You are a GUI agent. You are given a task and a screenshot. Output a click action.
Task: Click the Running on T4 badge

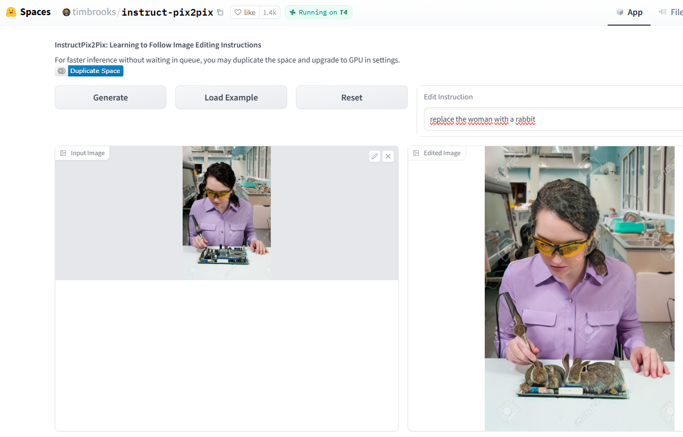pos(318,12)
